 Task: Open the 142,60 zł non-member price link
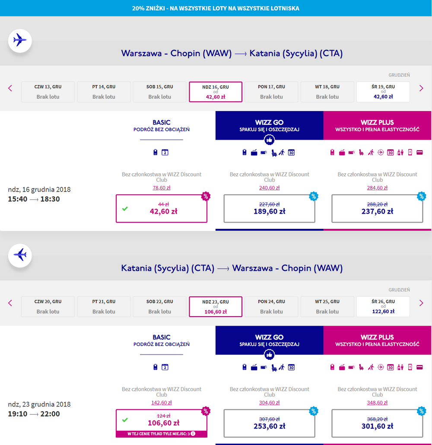[x=162, y=403]
